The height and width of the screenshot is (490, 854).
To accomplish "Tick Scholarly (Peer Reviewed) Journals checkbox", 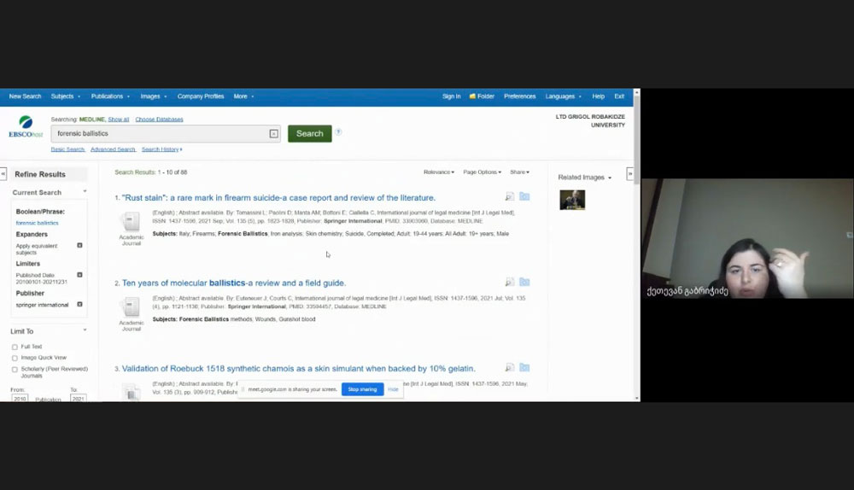I will (15, 369).
